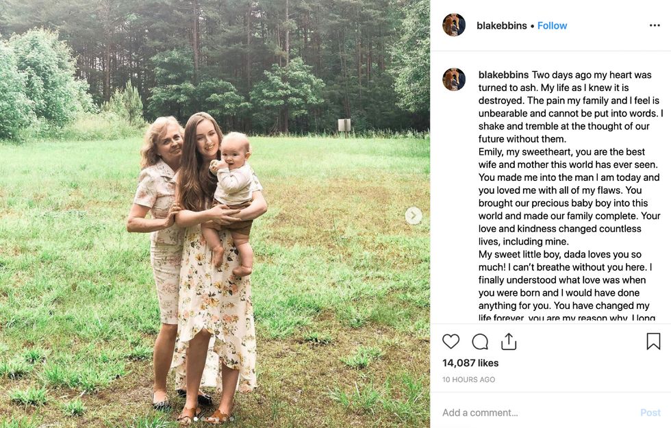The image size is (671, 428).
Task: Click profile avatar in post header
Action: coord(454,25)
